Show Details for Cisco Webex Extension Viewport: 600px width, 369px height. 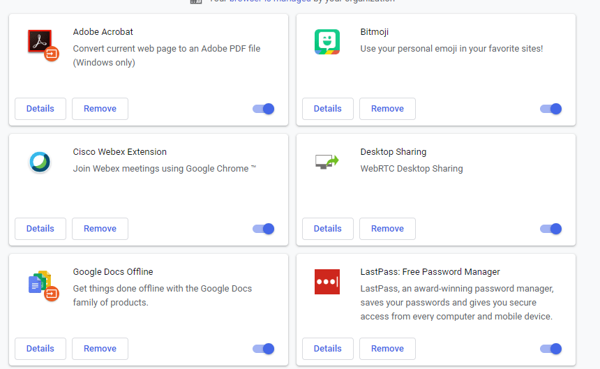(x=40, y=229)
